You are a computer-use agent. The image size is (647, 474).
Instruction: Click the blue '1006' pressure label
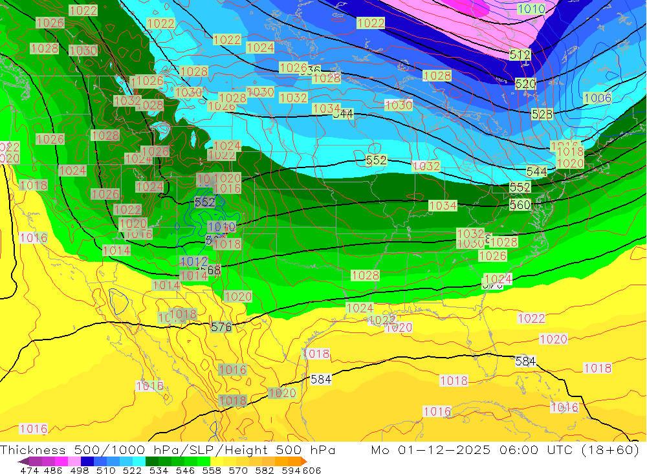click(x=598, y=98)
